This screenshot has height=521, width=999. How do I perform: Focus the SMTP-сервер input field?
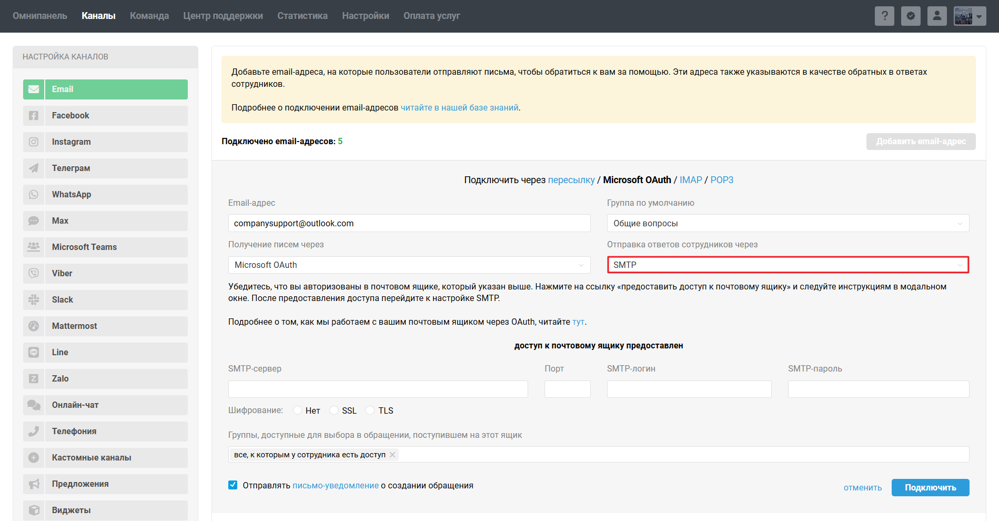coord(378,389)
